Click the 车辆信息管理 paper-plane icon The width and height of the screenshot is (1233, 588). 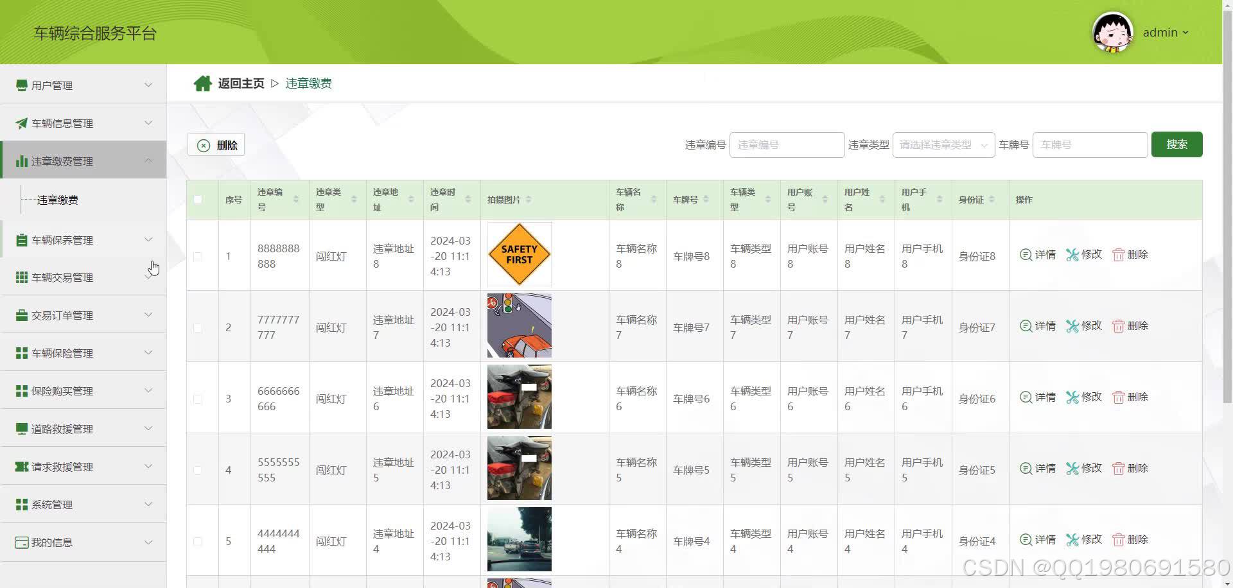pos(21,123)
